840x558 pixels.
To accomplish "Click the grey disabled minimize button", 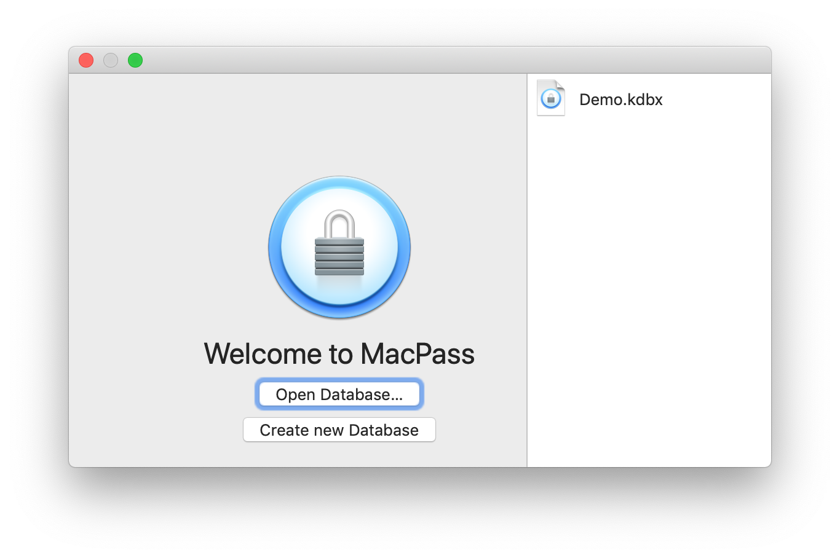I will (111, 60).
